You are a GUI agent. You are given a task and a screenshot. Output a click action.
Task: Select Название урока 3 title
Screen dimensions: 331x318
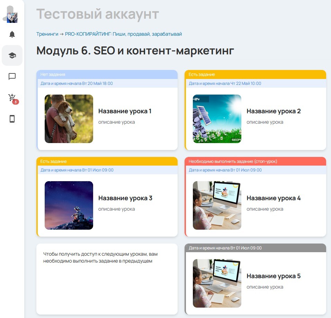(x=125, y=198)
